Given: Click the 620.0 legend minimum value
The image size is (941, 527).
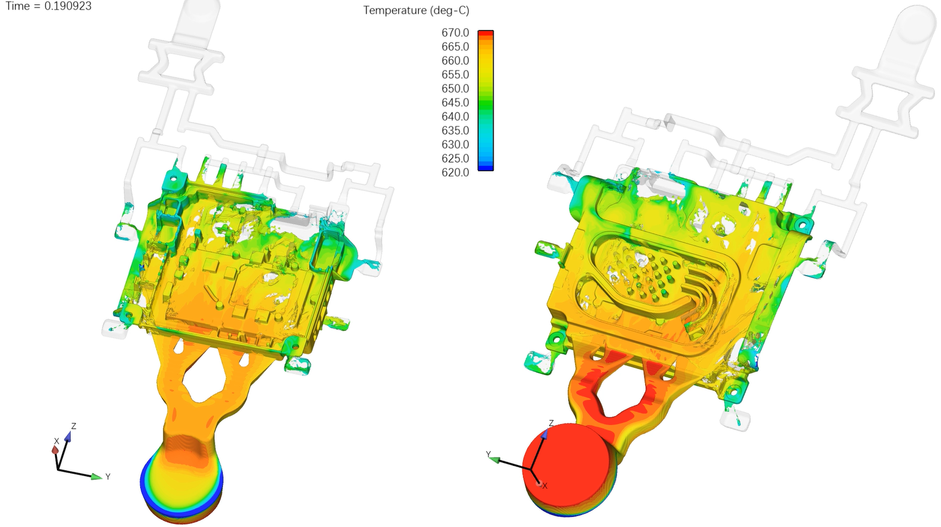Looking at the screenshot, I should [455, 173].
